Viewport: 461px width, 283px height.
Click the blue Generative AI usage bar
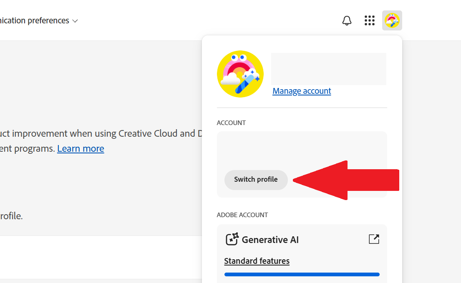point(302,274)
